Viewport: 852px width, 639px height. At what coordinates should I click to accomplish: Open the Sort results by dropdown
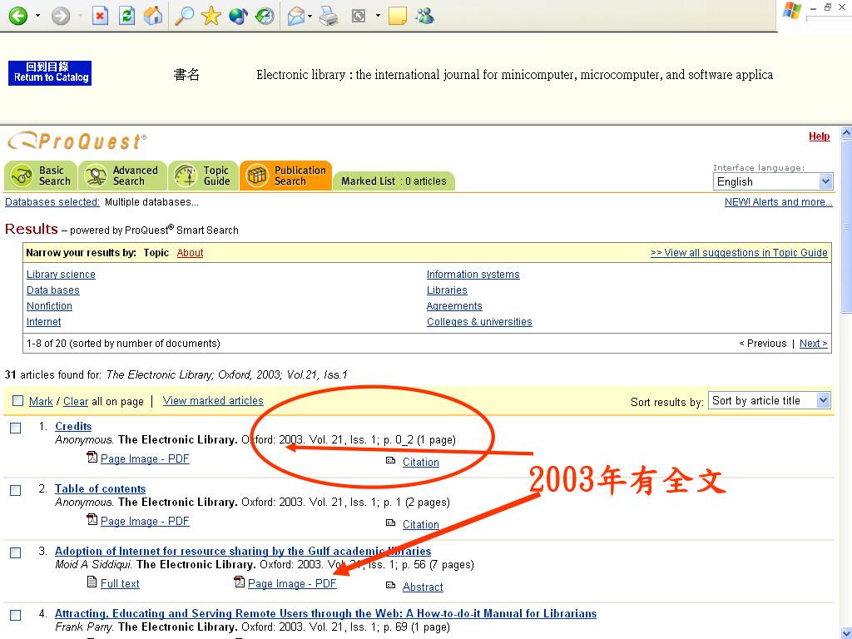coord(770,401)
